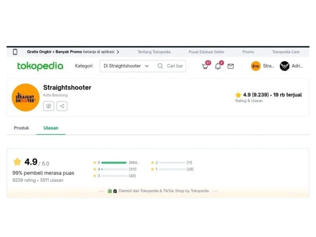Viewport: 316px width, 237px height.
Task: Click the chevron after belanja di aplikasi
Action: point(118,52)
